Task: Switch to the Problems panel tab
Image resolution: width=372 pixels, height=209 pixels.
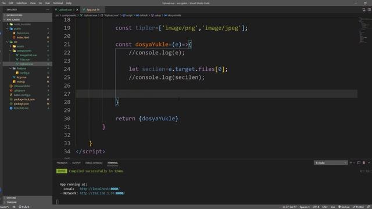Action: (x=62, y=163)
